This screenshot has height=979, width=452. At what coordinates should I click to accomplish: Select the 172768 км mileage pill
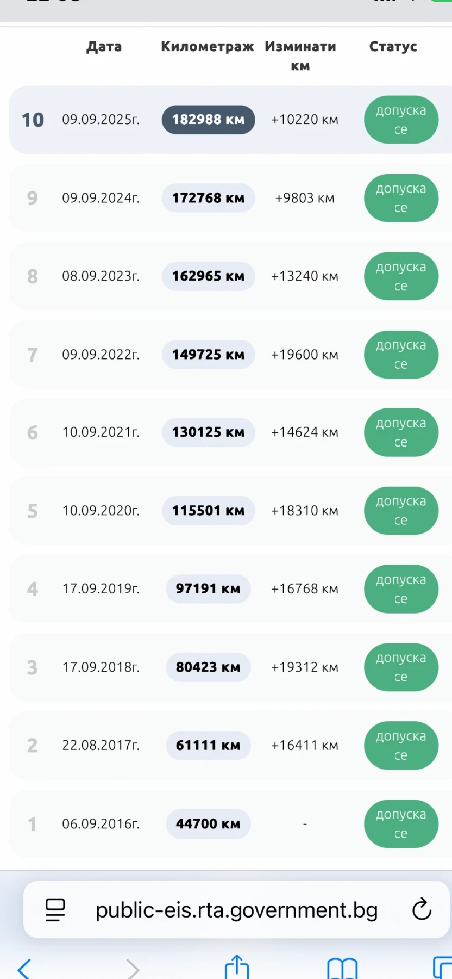pos(208,198)
